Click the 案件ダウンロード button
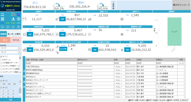191x102 pixels. click(x=181, y=5)
